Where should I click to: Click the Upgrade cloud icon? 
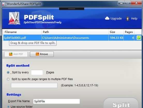pos(107,18)
